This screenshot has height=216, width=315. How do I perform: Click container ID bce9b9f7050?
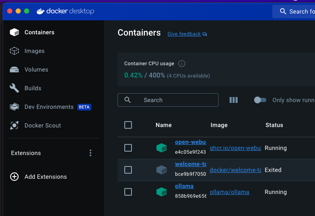point(190,174)
